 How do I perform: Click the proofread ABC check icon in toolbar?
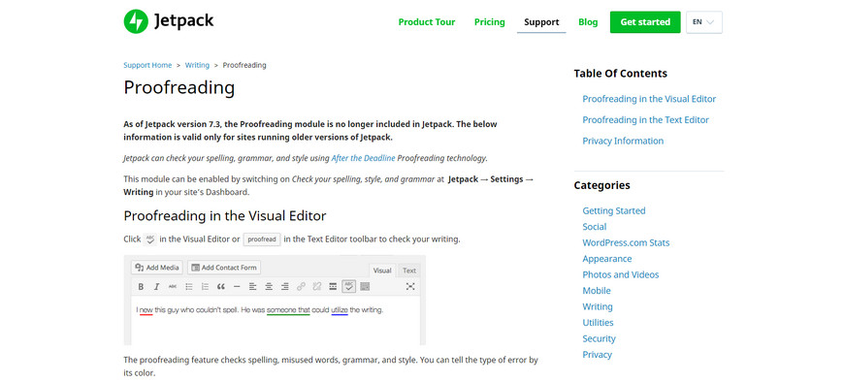pos(349,286)
